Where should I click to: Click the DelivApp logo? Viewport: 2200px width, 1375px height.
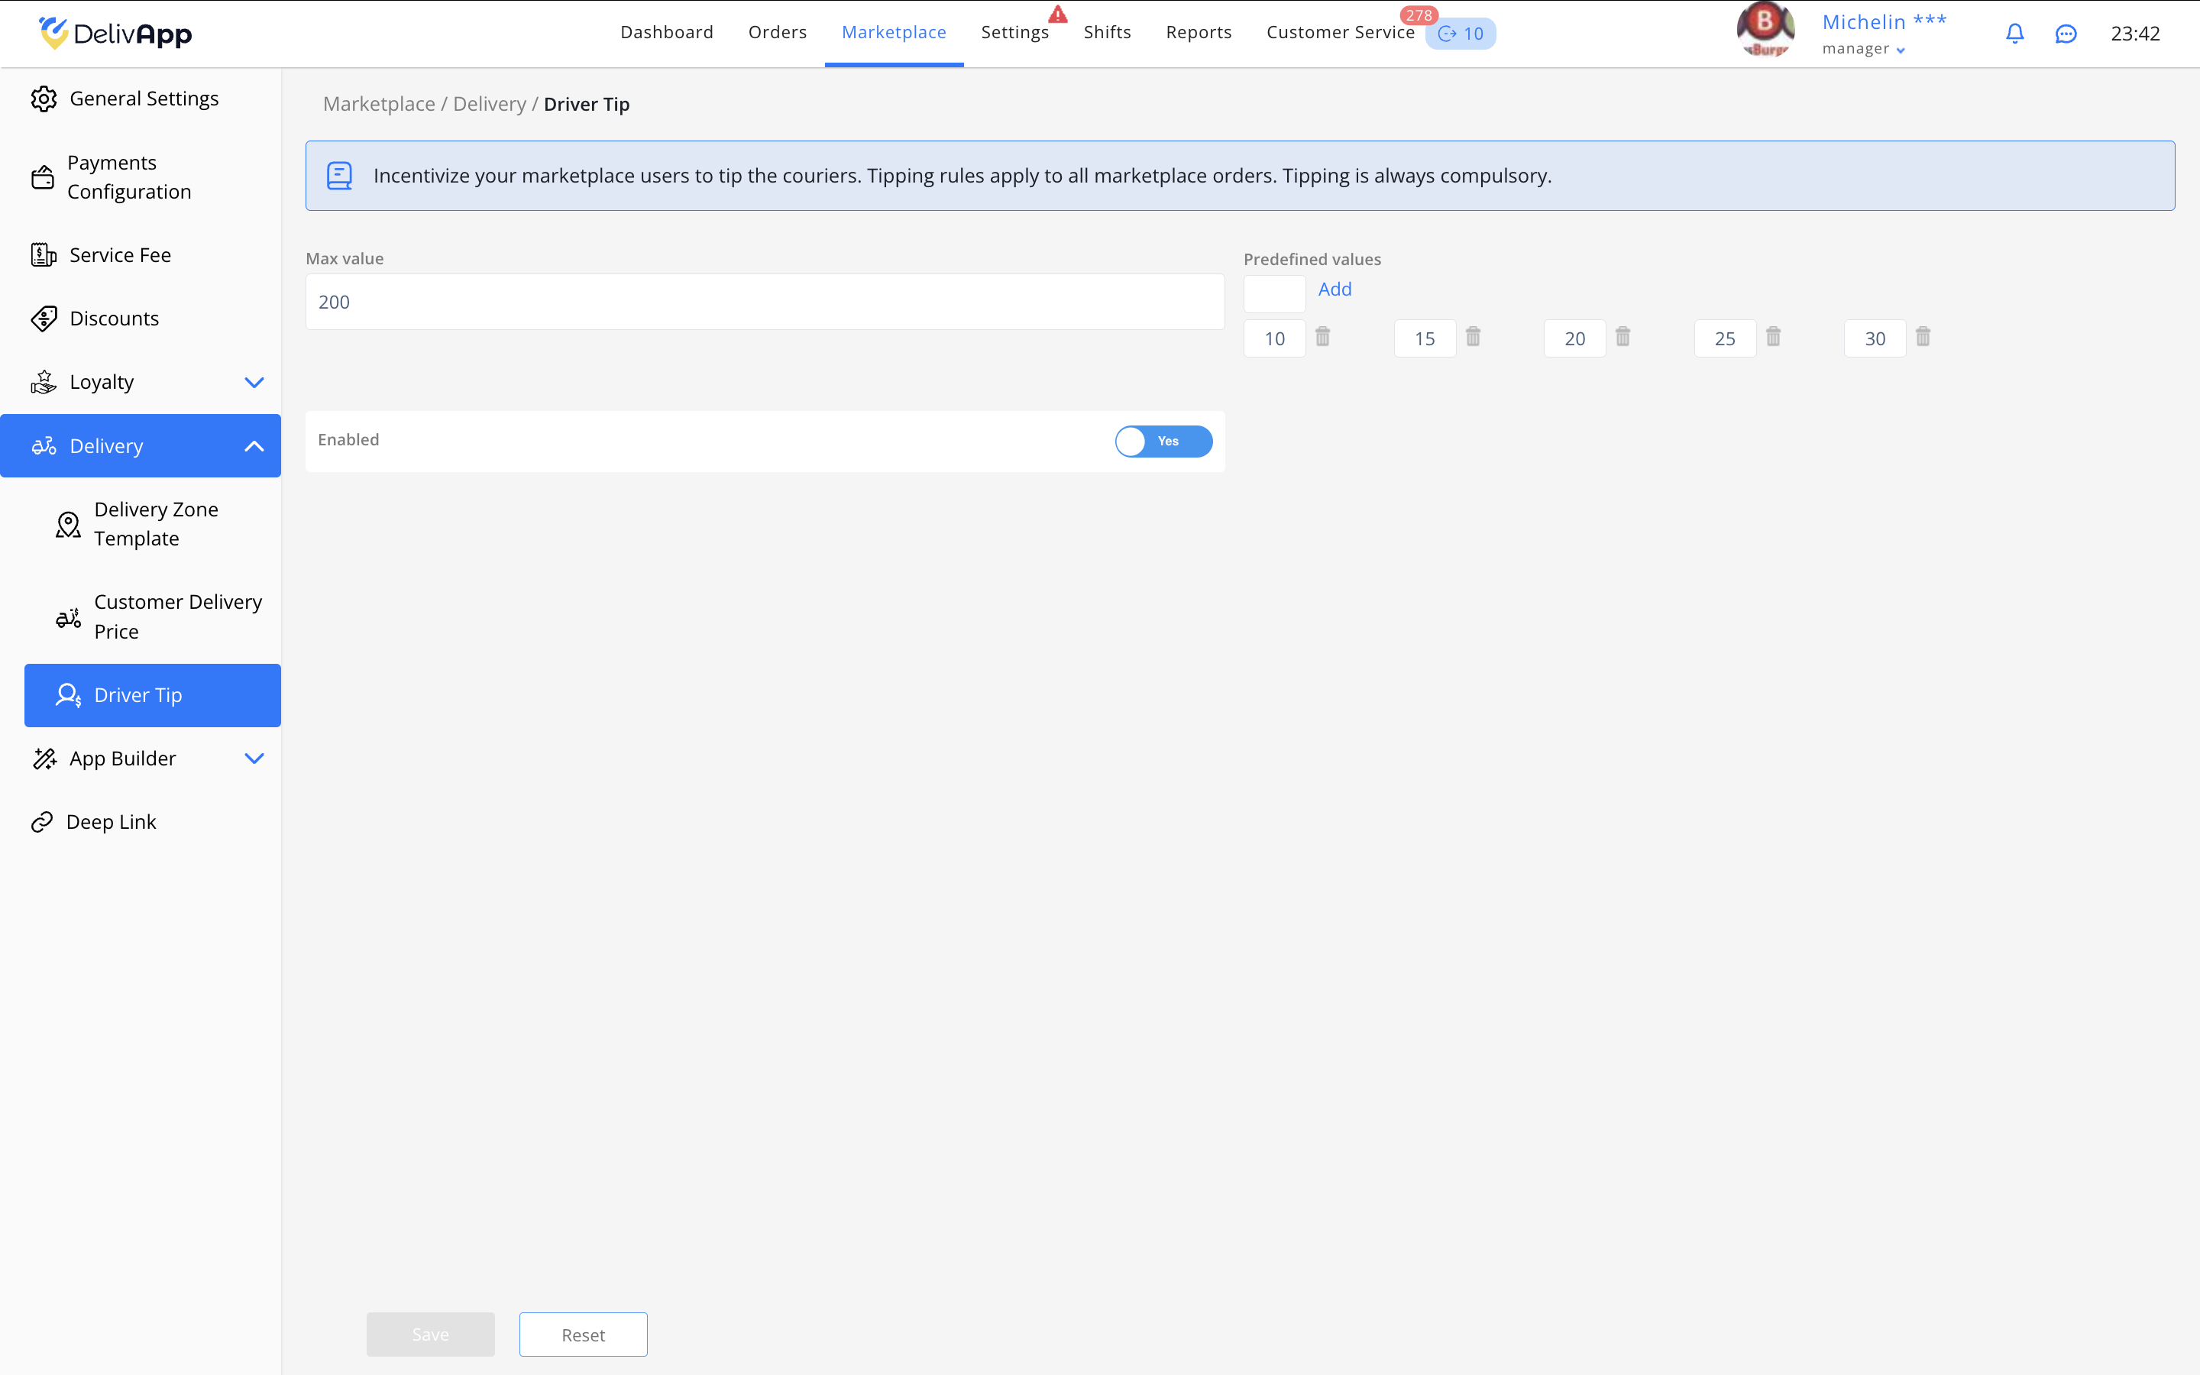click(115, 34)
